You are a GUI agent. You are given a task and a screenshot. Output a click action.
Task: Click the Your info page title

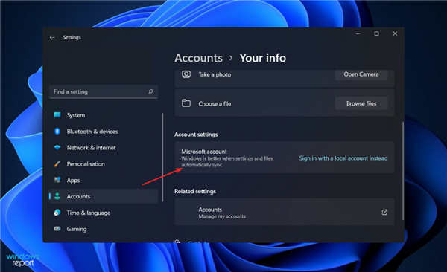click(x=262, y=58)
